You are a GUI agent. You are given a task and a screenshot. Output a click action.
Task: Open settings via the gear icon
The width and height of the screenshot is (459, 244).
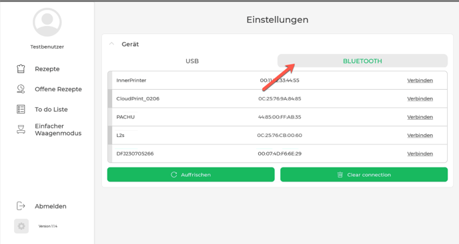(21, 226)
